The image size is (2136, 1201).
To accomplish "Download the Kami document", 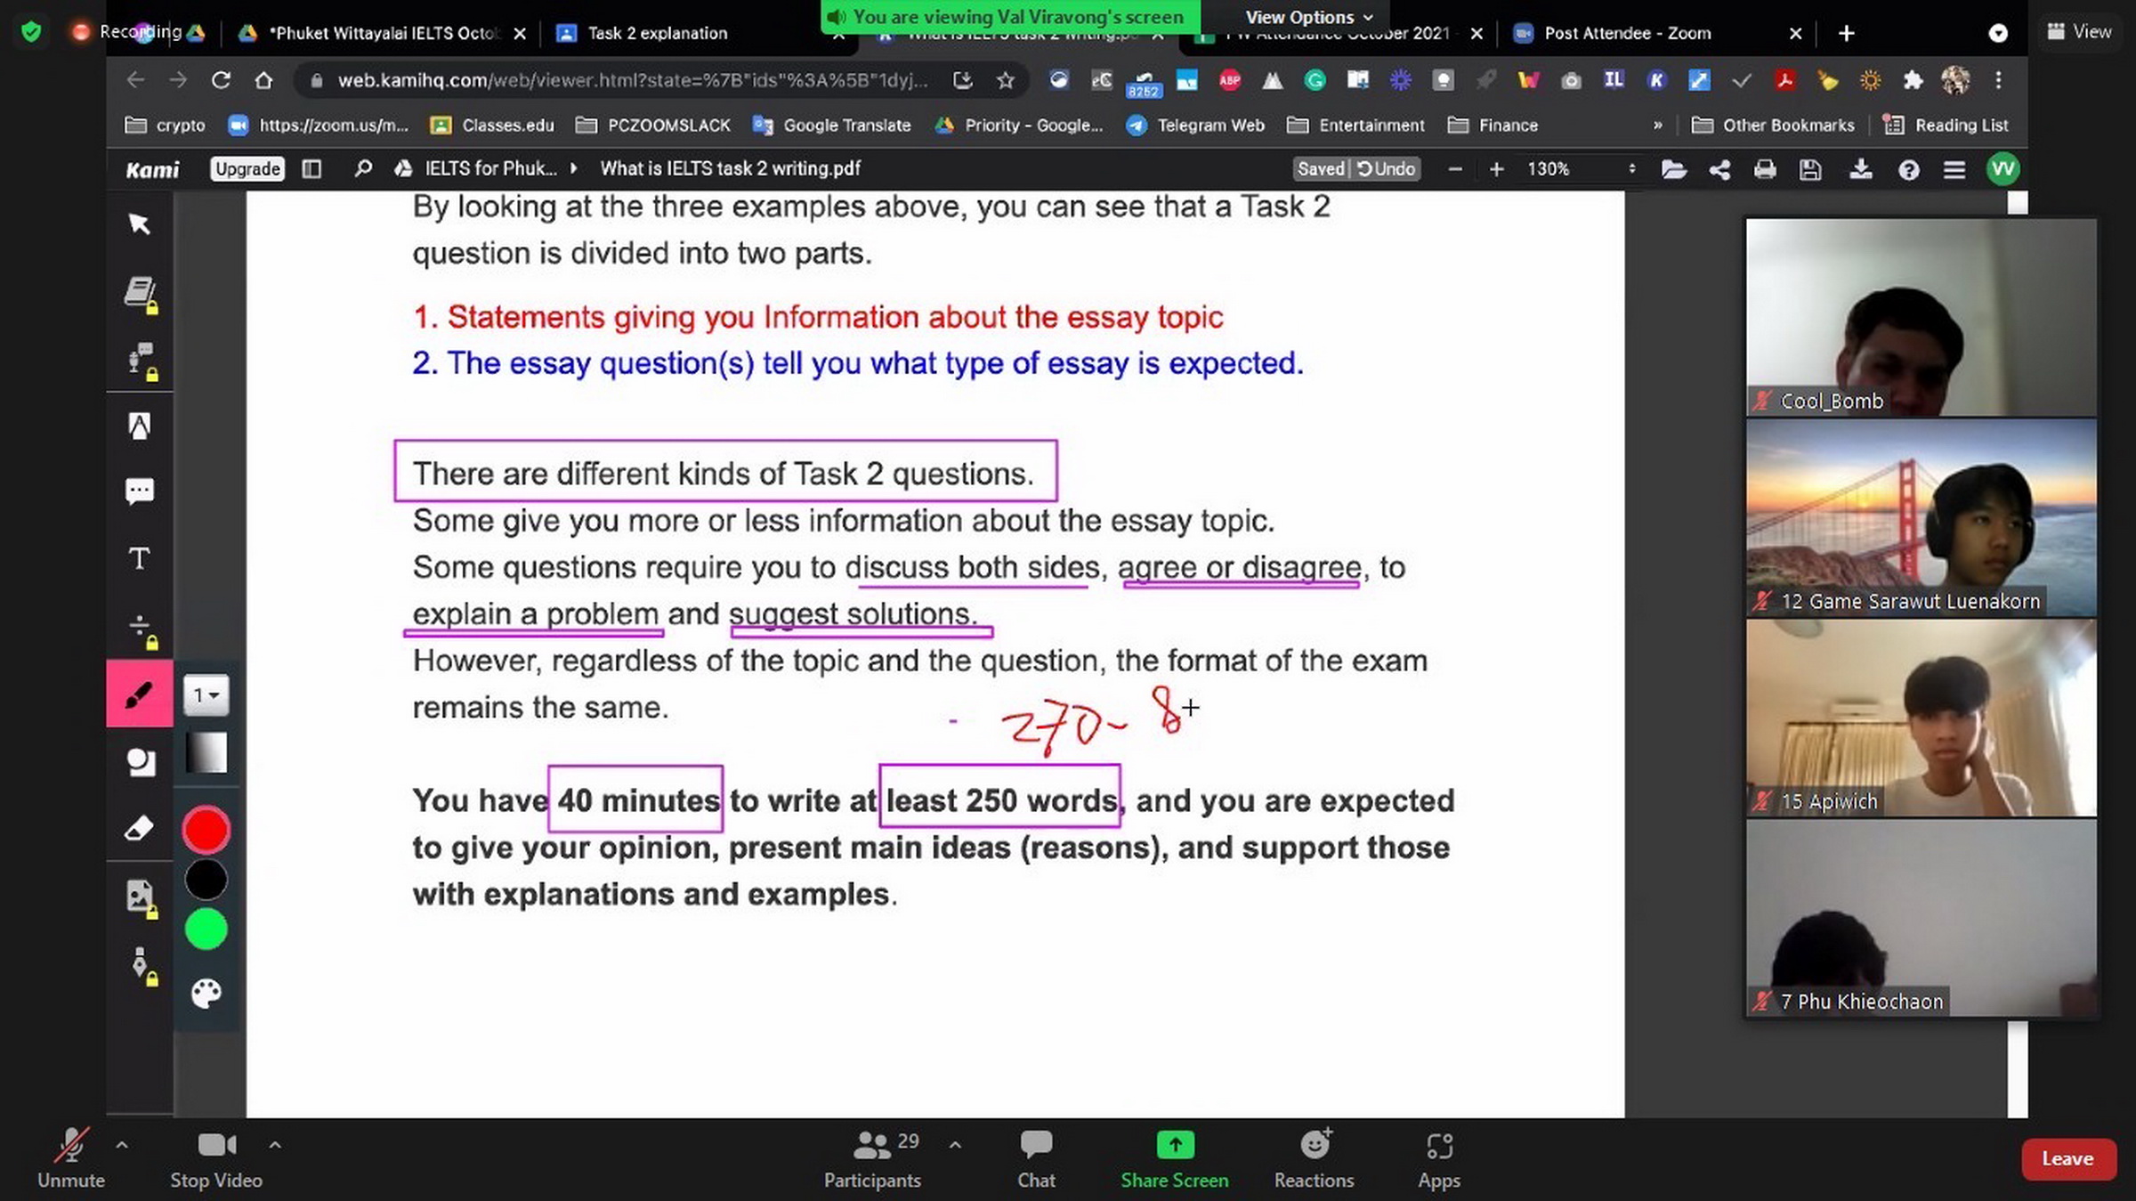I will 1861,169.
